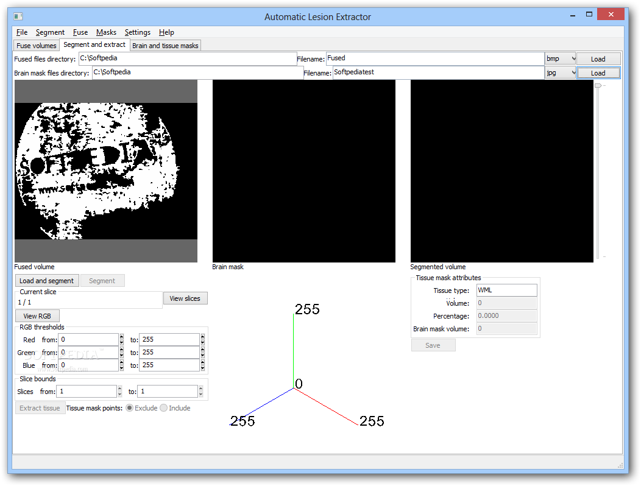Maximize the Automatic Lesion Extractor window
The height and width of the screenshot is (486, 641).
(589, 14)
